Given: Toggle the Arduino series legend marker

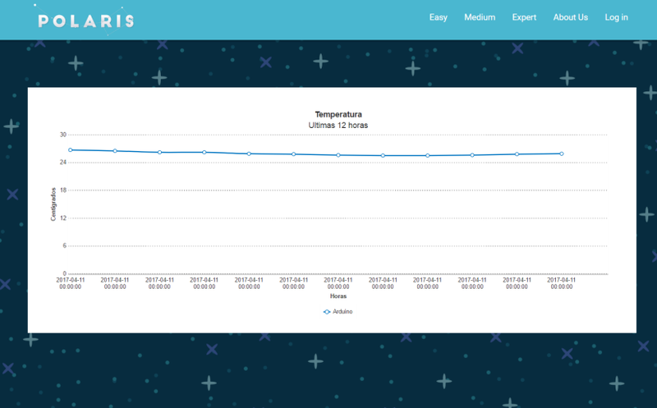Looking at the screenshot, I should 327,312.
